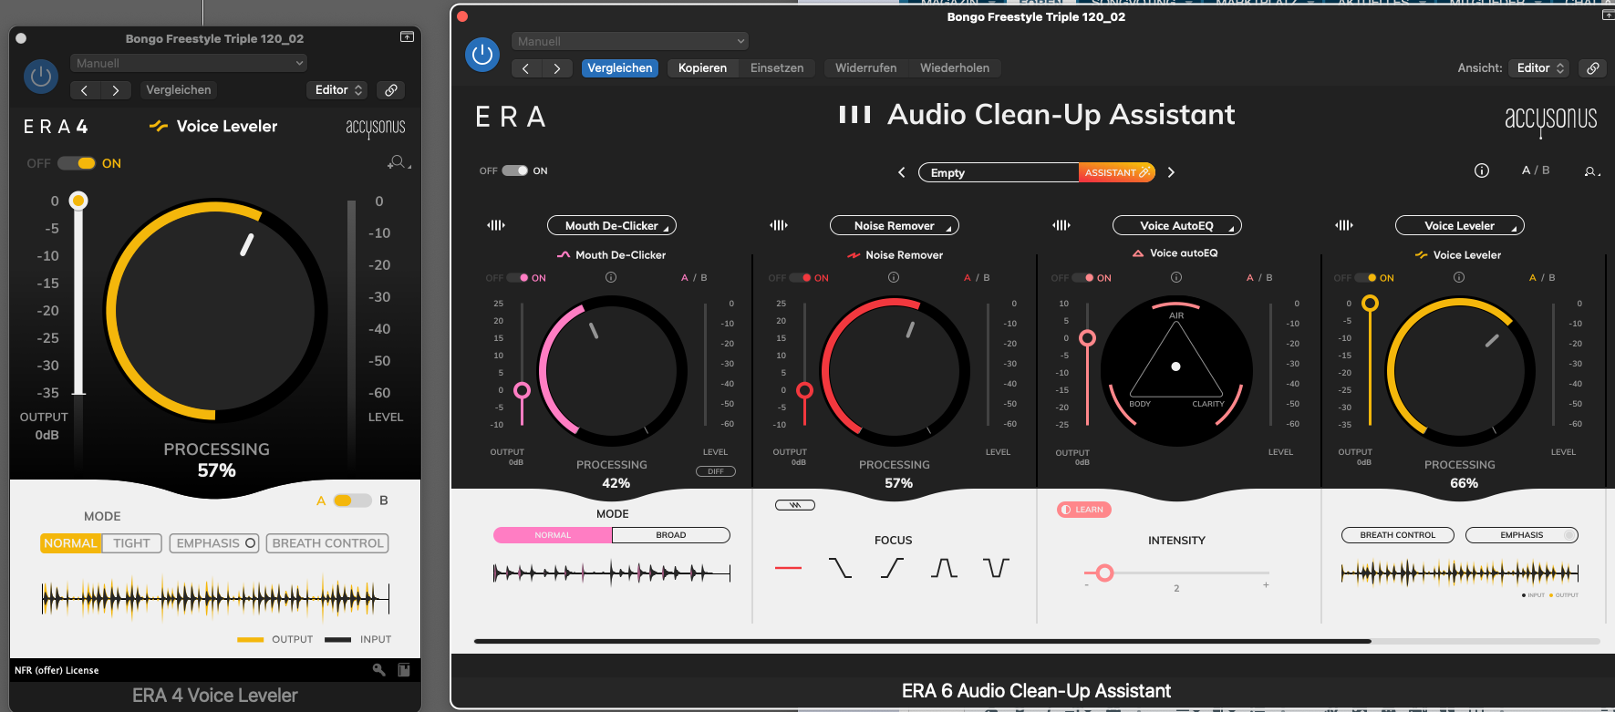Click the DIFF button in Mouth De-Clicker

coord(716,471)
